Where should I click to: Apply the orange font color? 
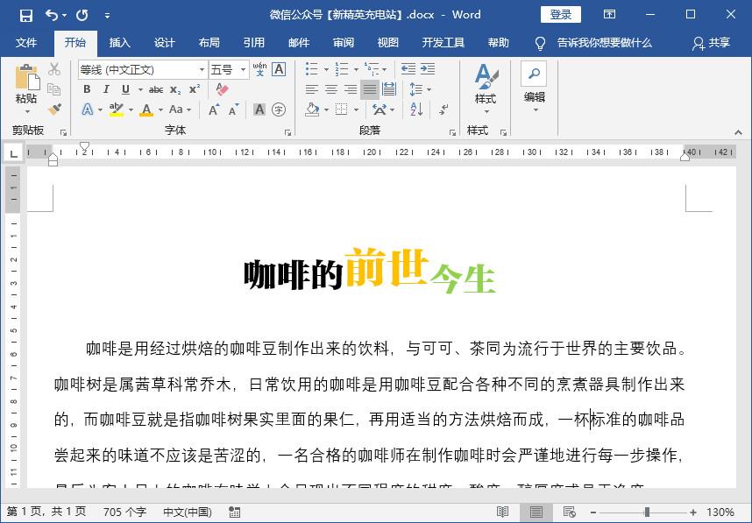tap(146, 110)
